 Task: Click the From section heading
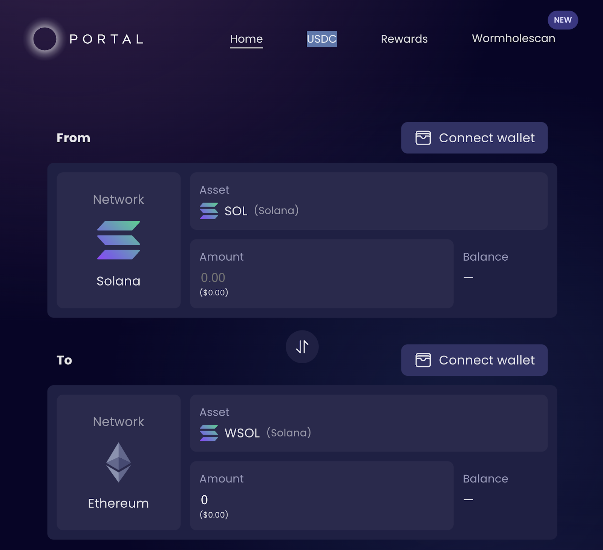[73, 138]
